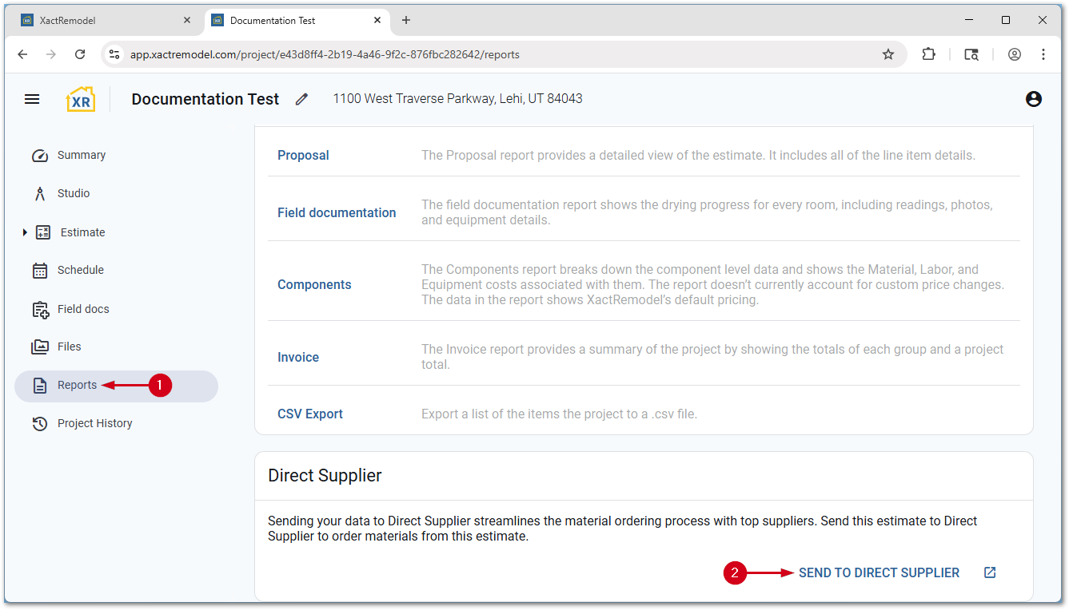Open the Proposal report link
This screenshot has height=610, width=1069.
click(x=303, y=155)
